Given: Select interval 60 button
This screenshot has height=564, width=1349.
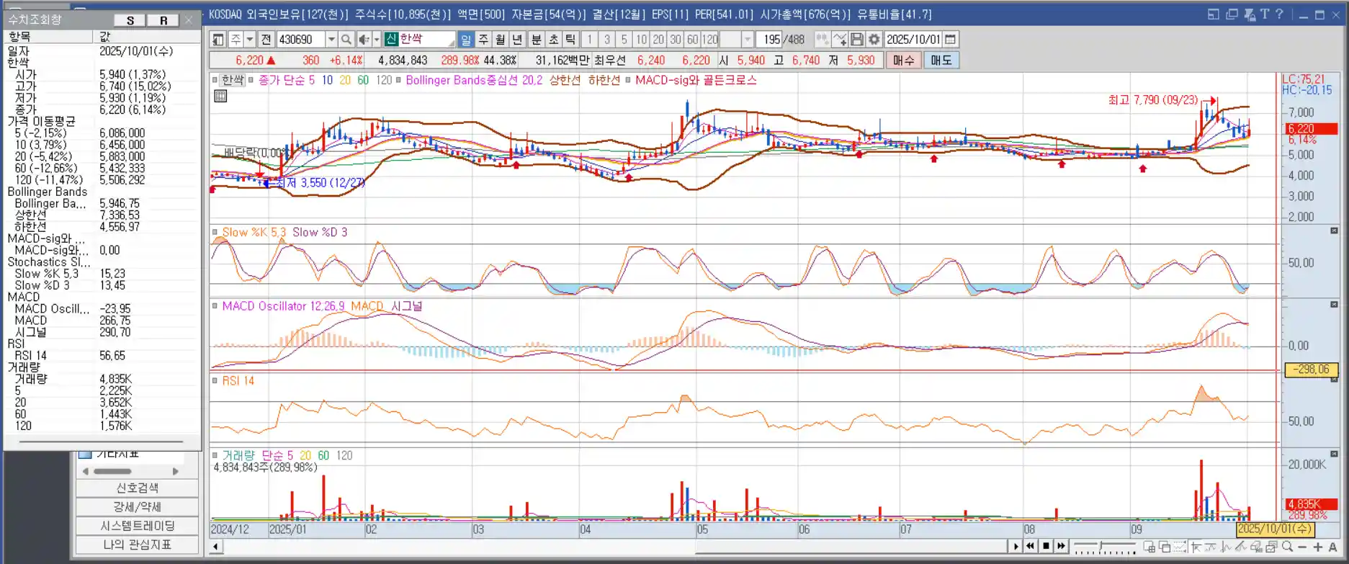Looking at the screenshot, I should tap(692, 40).
